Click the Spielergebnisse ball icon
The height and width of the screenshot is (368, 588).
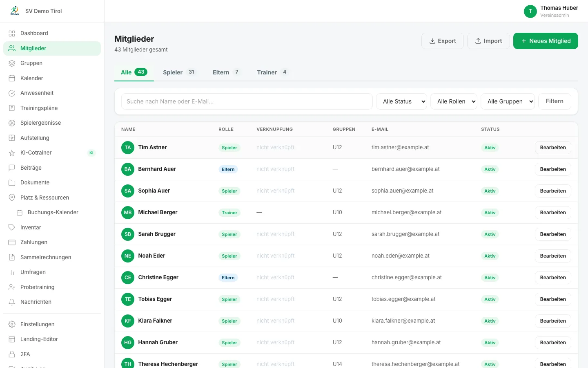point(12,123)
